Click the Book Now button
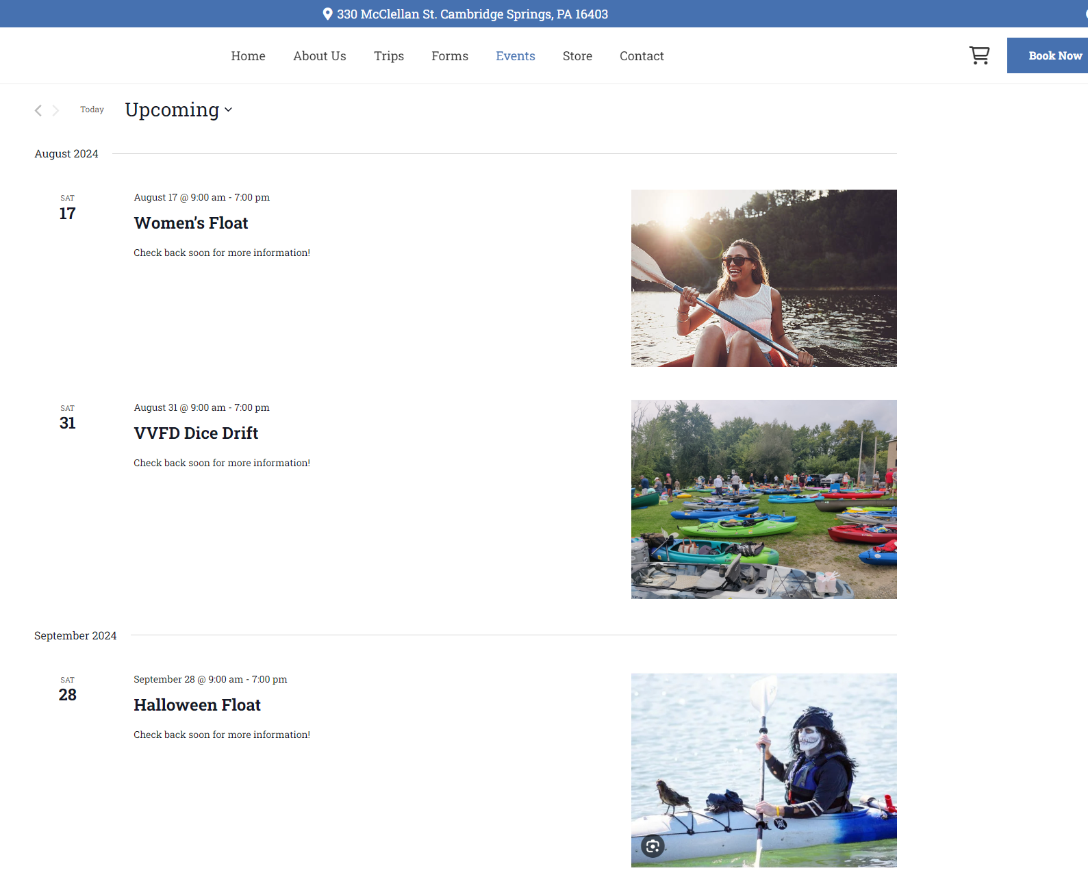This screenshot has height=877, width=1088. pyautogui.click(x=1048, y=55)
